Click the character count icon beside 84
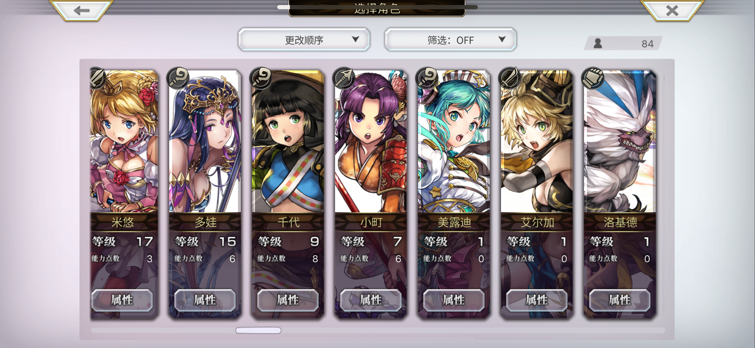Viewport: 755px width, 348px height. click(598, 43)
